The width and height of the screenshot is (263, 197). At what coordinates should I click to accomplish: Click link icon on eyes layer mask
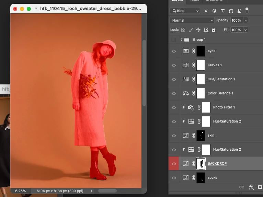tap(194, 51)
